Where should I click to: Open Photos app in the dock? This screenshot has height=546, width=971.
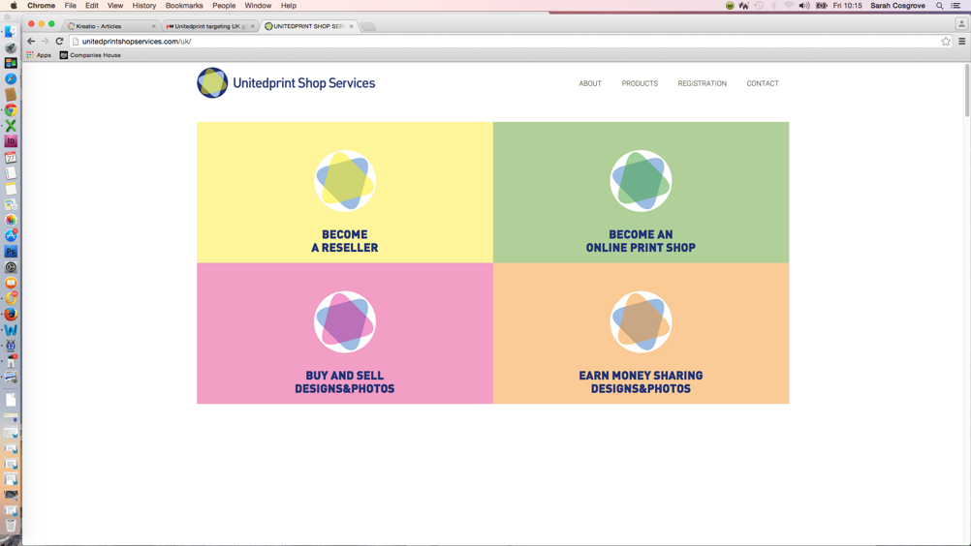tap(11, 220)
